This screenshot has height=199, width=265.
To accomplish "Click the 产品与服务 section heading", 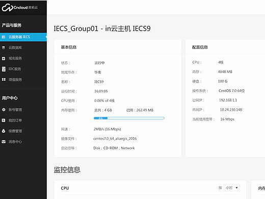I will pos(12,26).
